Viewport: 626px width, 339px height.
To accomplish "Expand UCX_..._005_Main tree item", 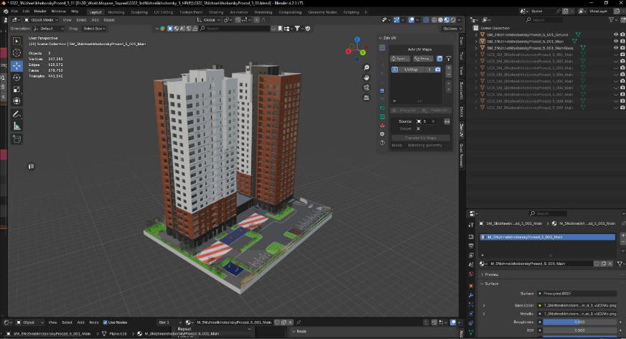I will [476, 81].
